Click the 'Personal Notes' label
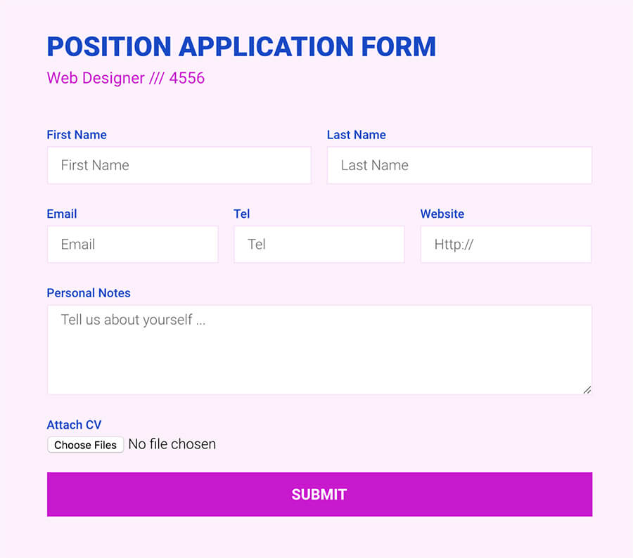The image size is (633, 558). [89, 293]
